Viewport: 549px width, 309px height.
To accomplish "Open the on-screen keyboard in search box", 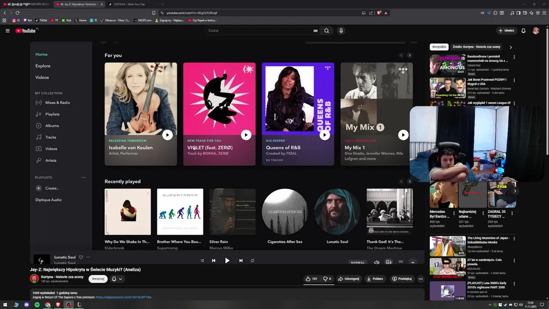I will (x=315, y=30).
